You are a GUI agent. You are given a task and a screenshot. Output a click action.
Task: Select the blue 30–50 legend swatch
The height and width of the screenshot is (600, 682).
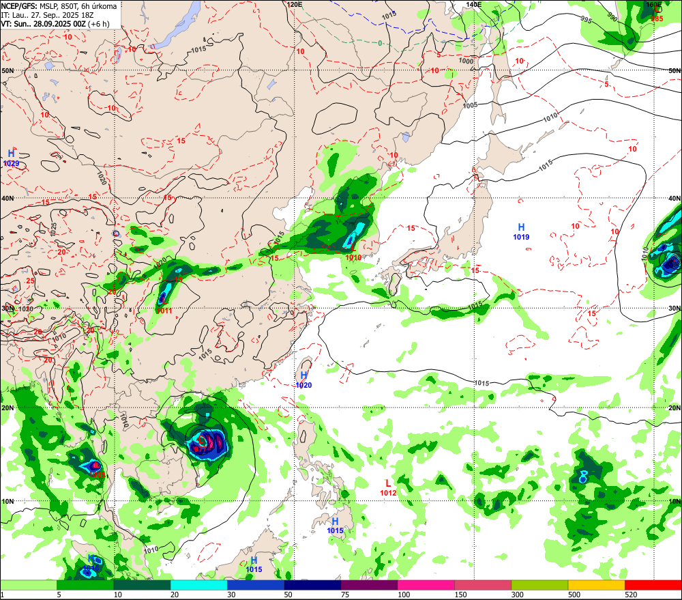[x=256, y=585]
